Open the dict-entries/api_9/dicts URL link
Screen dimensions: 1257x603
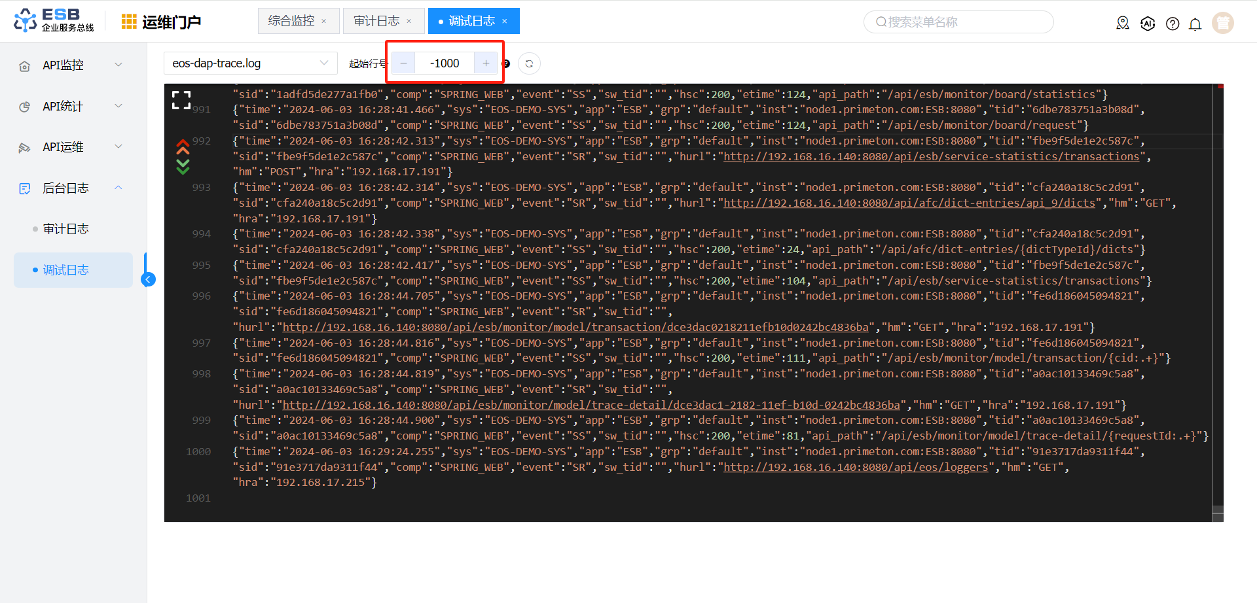(909, 203)
